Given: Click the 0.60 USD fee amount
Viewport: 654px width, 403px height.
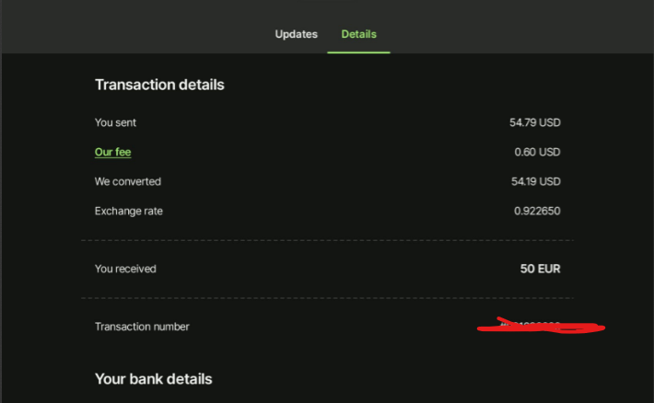Looking at the screenshot, I should coord(537,152).
